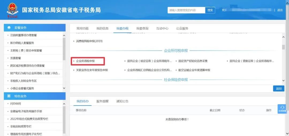
Task: Select the 我要办税 tab
Action: click(122, 29)
